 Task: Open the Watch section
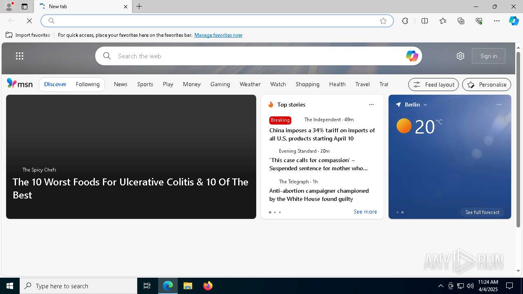(x=278, y=84)
